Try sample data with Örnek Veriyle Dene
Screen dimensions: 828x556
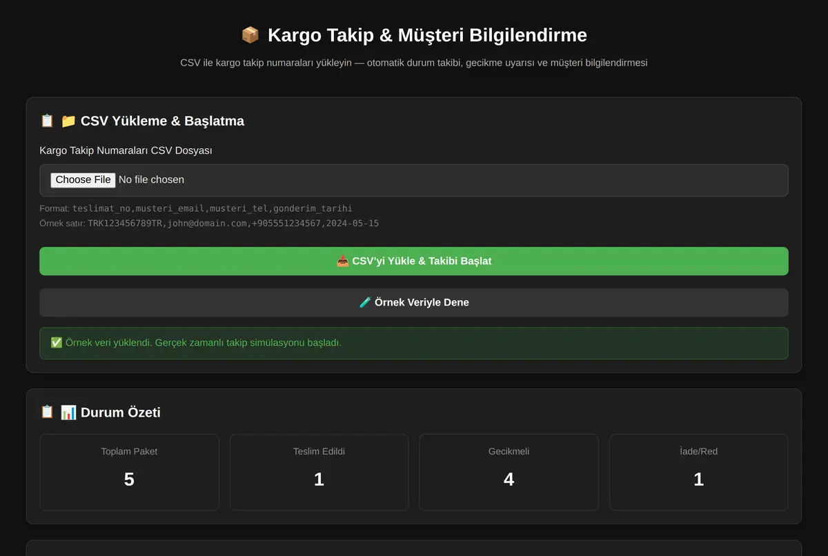point(414,302)
